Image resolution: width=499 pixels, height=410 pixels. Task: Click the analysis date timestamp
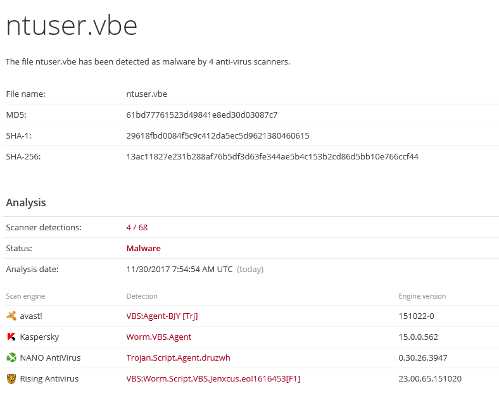180,269
